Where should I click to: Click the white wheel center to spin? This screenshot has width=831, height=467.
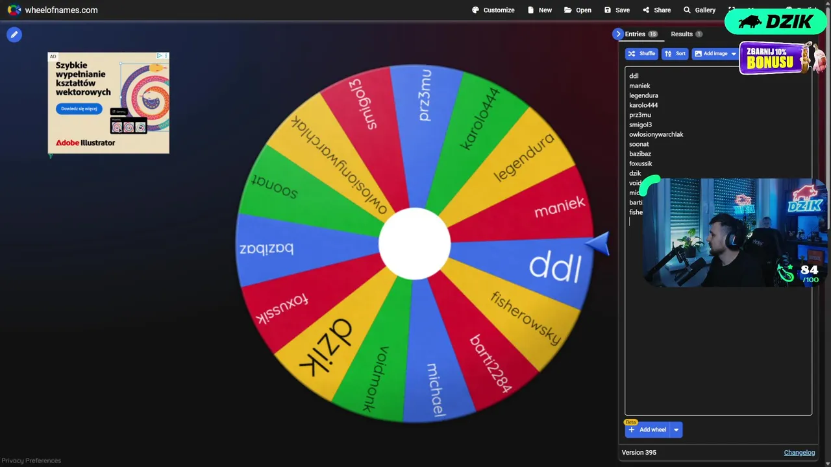[x=414, y=244]
